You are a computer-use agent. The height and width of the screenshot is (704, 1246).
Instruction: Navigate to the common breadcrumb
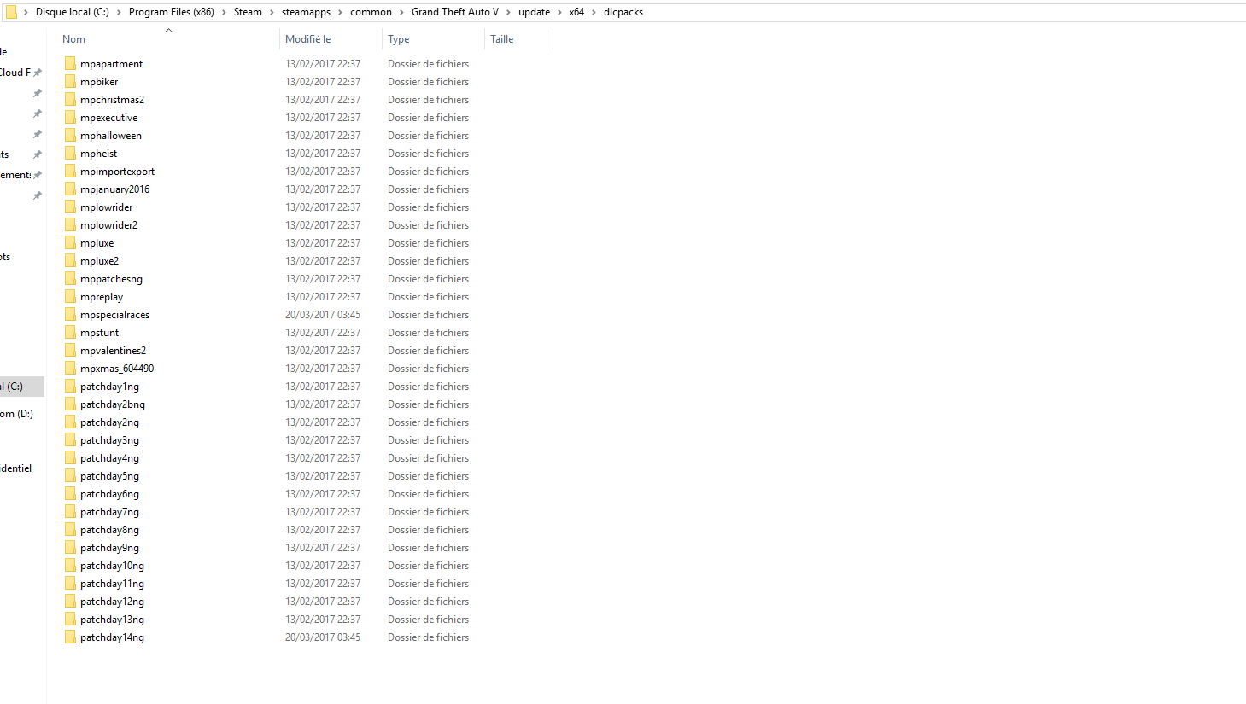(x=371, y=12)
